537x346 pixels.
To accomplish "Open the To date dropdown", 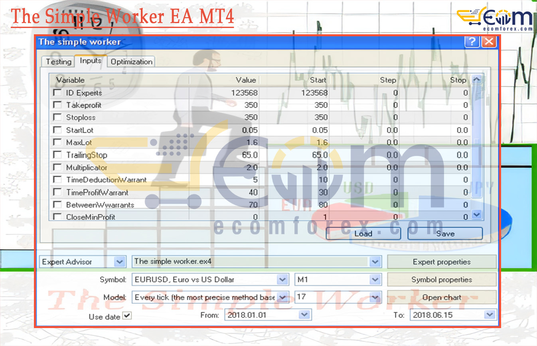I will [x=490, y=315].
